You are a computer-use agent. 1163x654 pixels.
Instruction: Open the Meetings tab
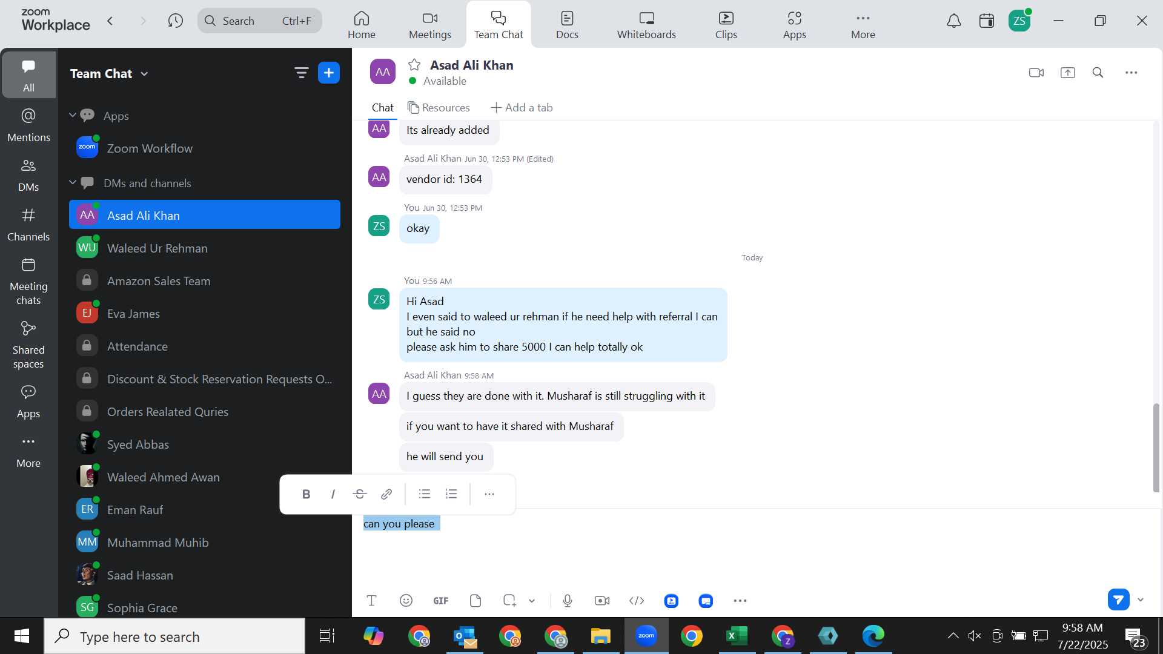430,25
